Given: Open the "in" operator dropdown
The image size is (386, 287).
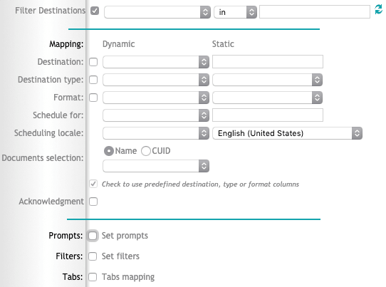Looking at the screenshot, I should click(235, 12).
